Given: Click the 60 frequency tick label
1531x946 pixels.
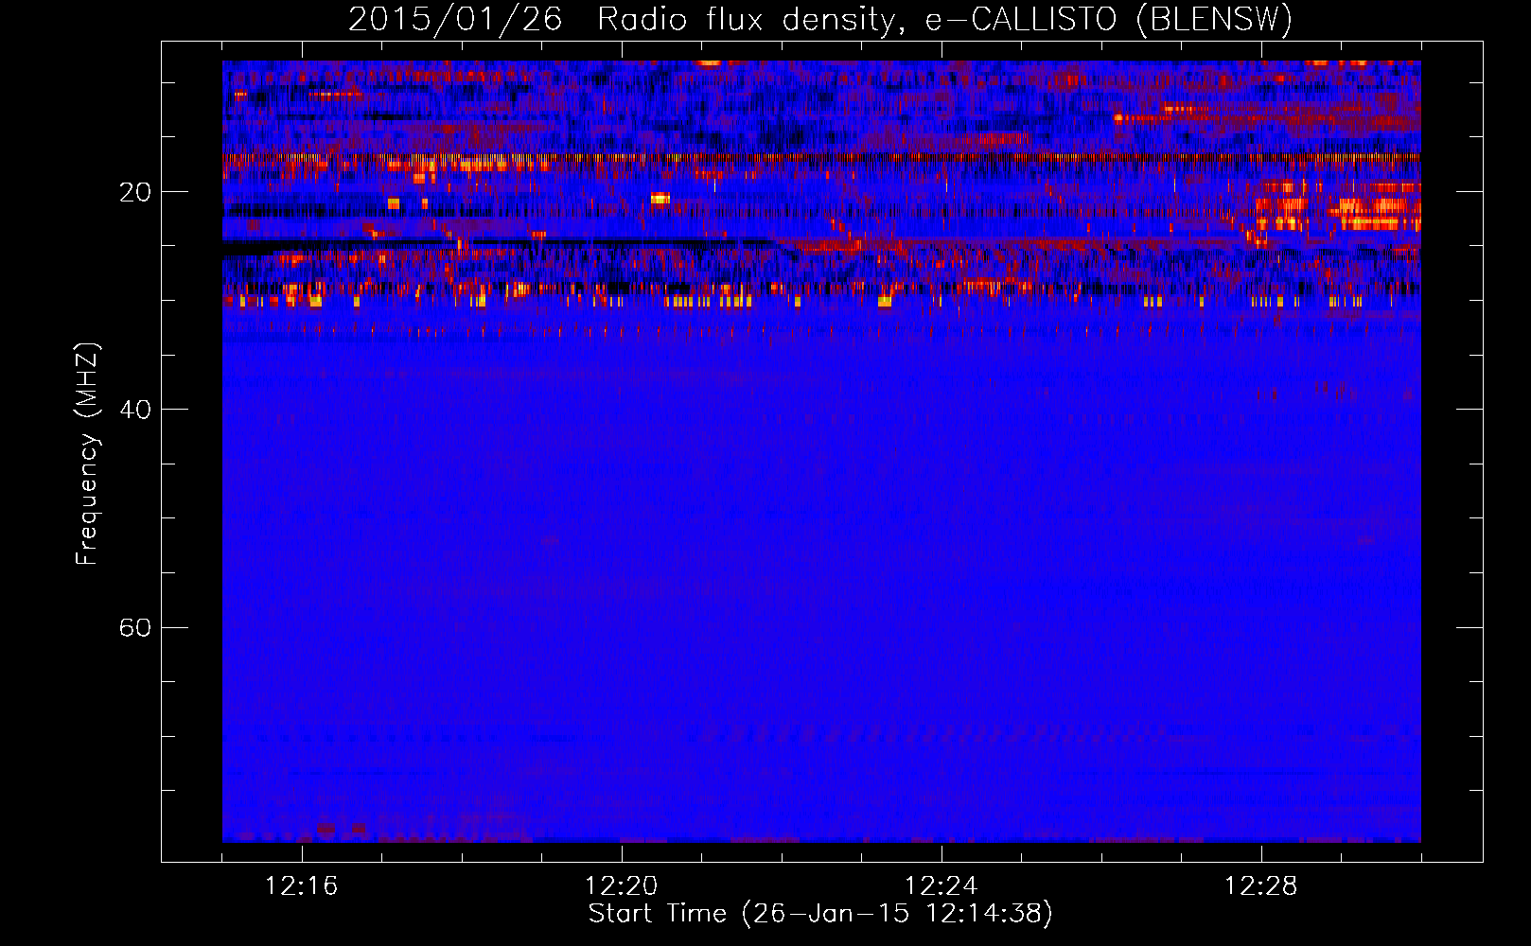Looking at the screenshot, I should tap(135, 627).
